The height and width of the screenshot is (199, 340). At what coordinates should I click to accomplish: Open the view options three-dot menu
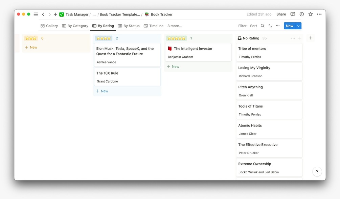coord(278,26)
